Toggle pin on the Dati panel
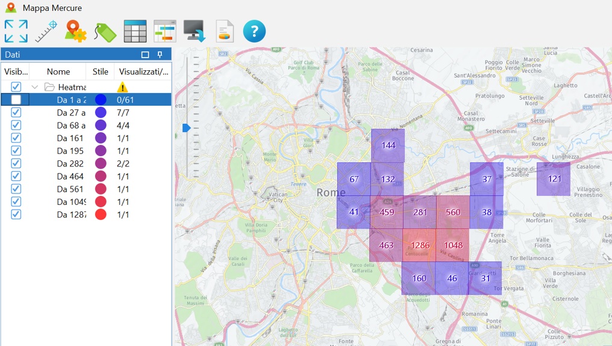612x346 pixels. click(x=160, y=55)
